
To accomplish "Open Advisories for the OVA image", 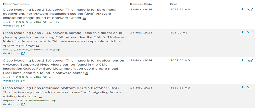I will [14, 81].
